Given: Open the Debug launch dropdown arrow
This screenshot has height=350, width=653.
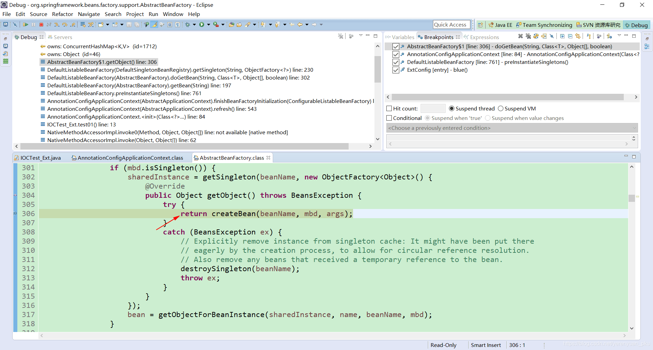Looking at the screenshot, I should pyautogui.click(x=194, y=24).
